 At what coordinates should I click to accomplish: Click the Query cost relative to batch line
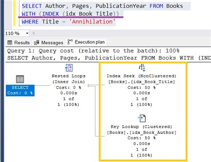coord(93,51)
